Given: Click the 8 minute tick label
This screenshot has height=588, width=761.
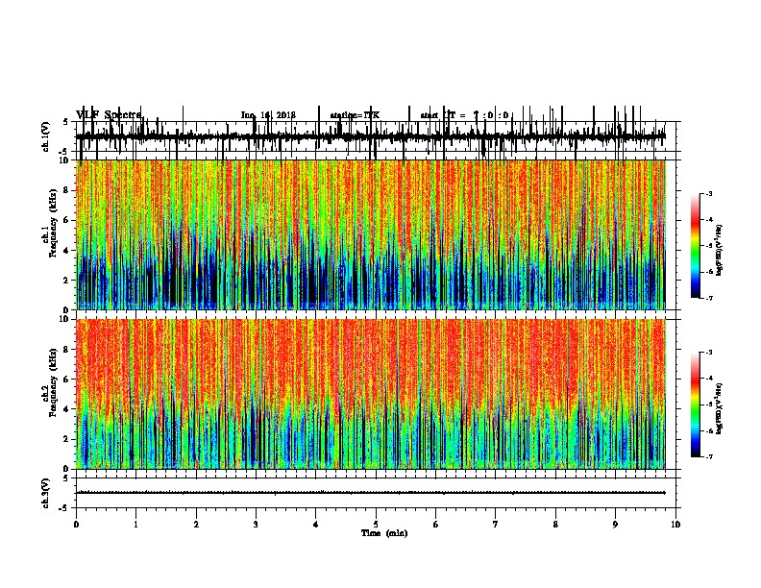Looking at the screenshot, I should coord(555,525).
